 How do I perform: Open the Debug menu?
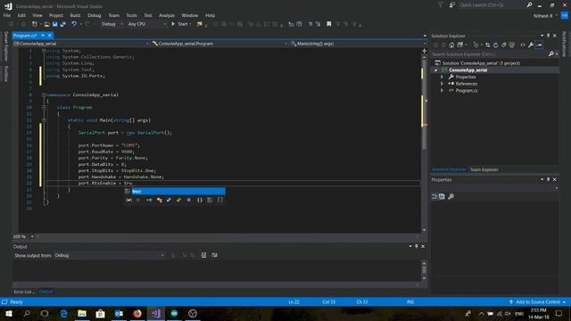click(94, 15)
